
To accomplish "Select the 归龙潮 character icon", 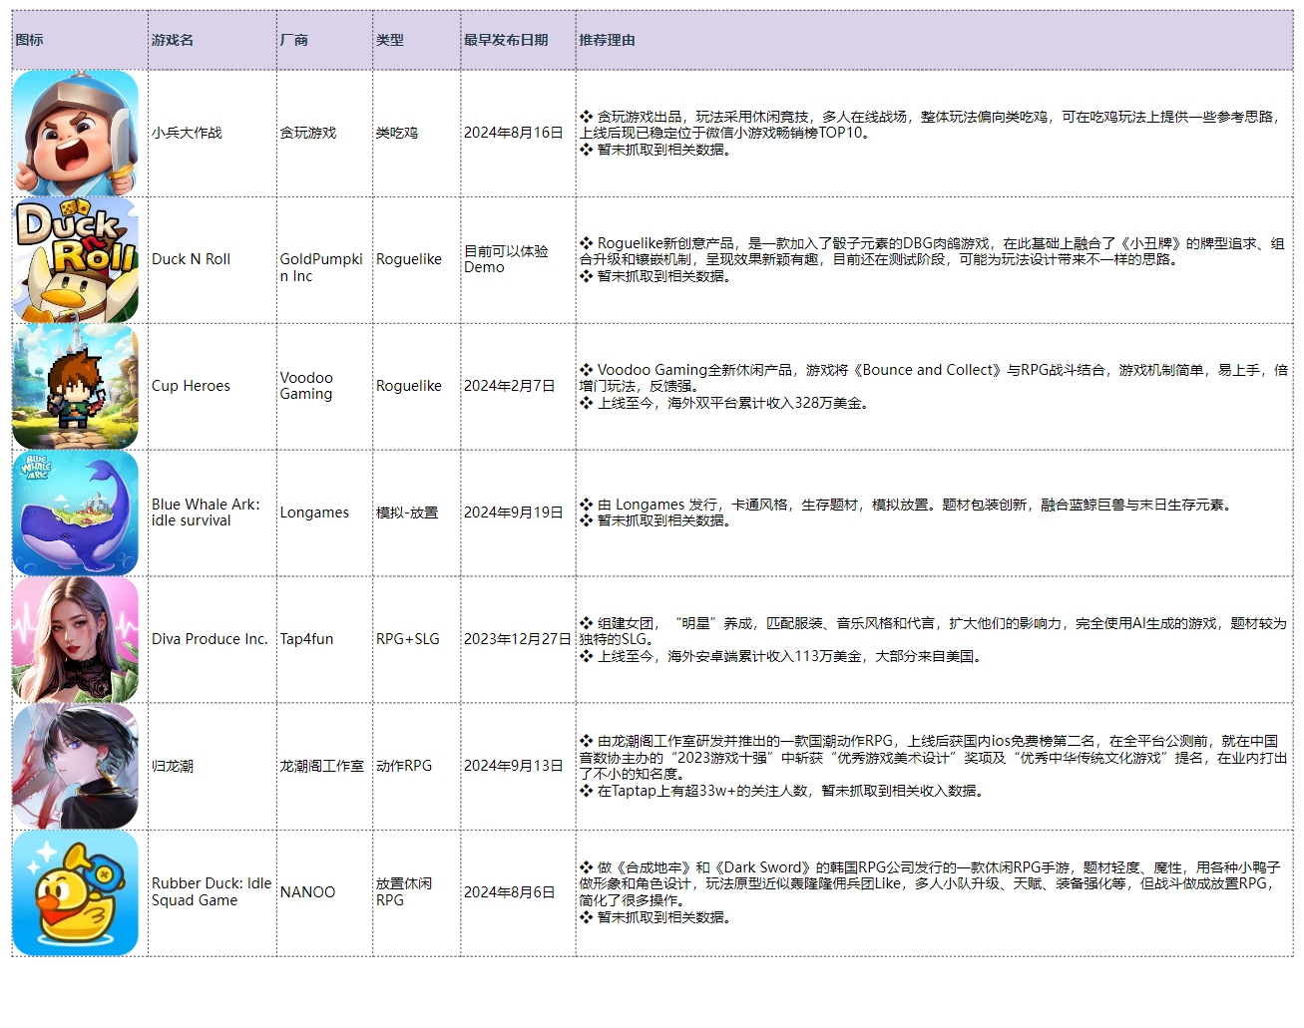I will pos(76,767).
